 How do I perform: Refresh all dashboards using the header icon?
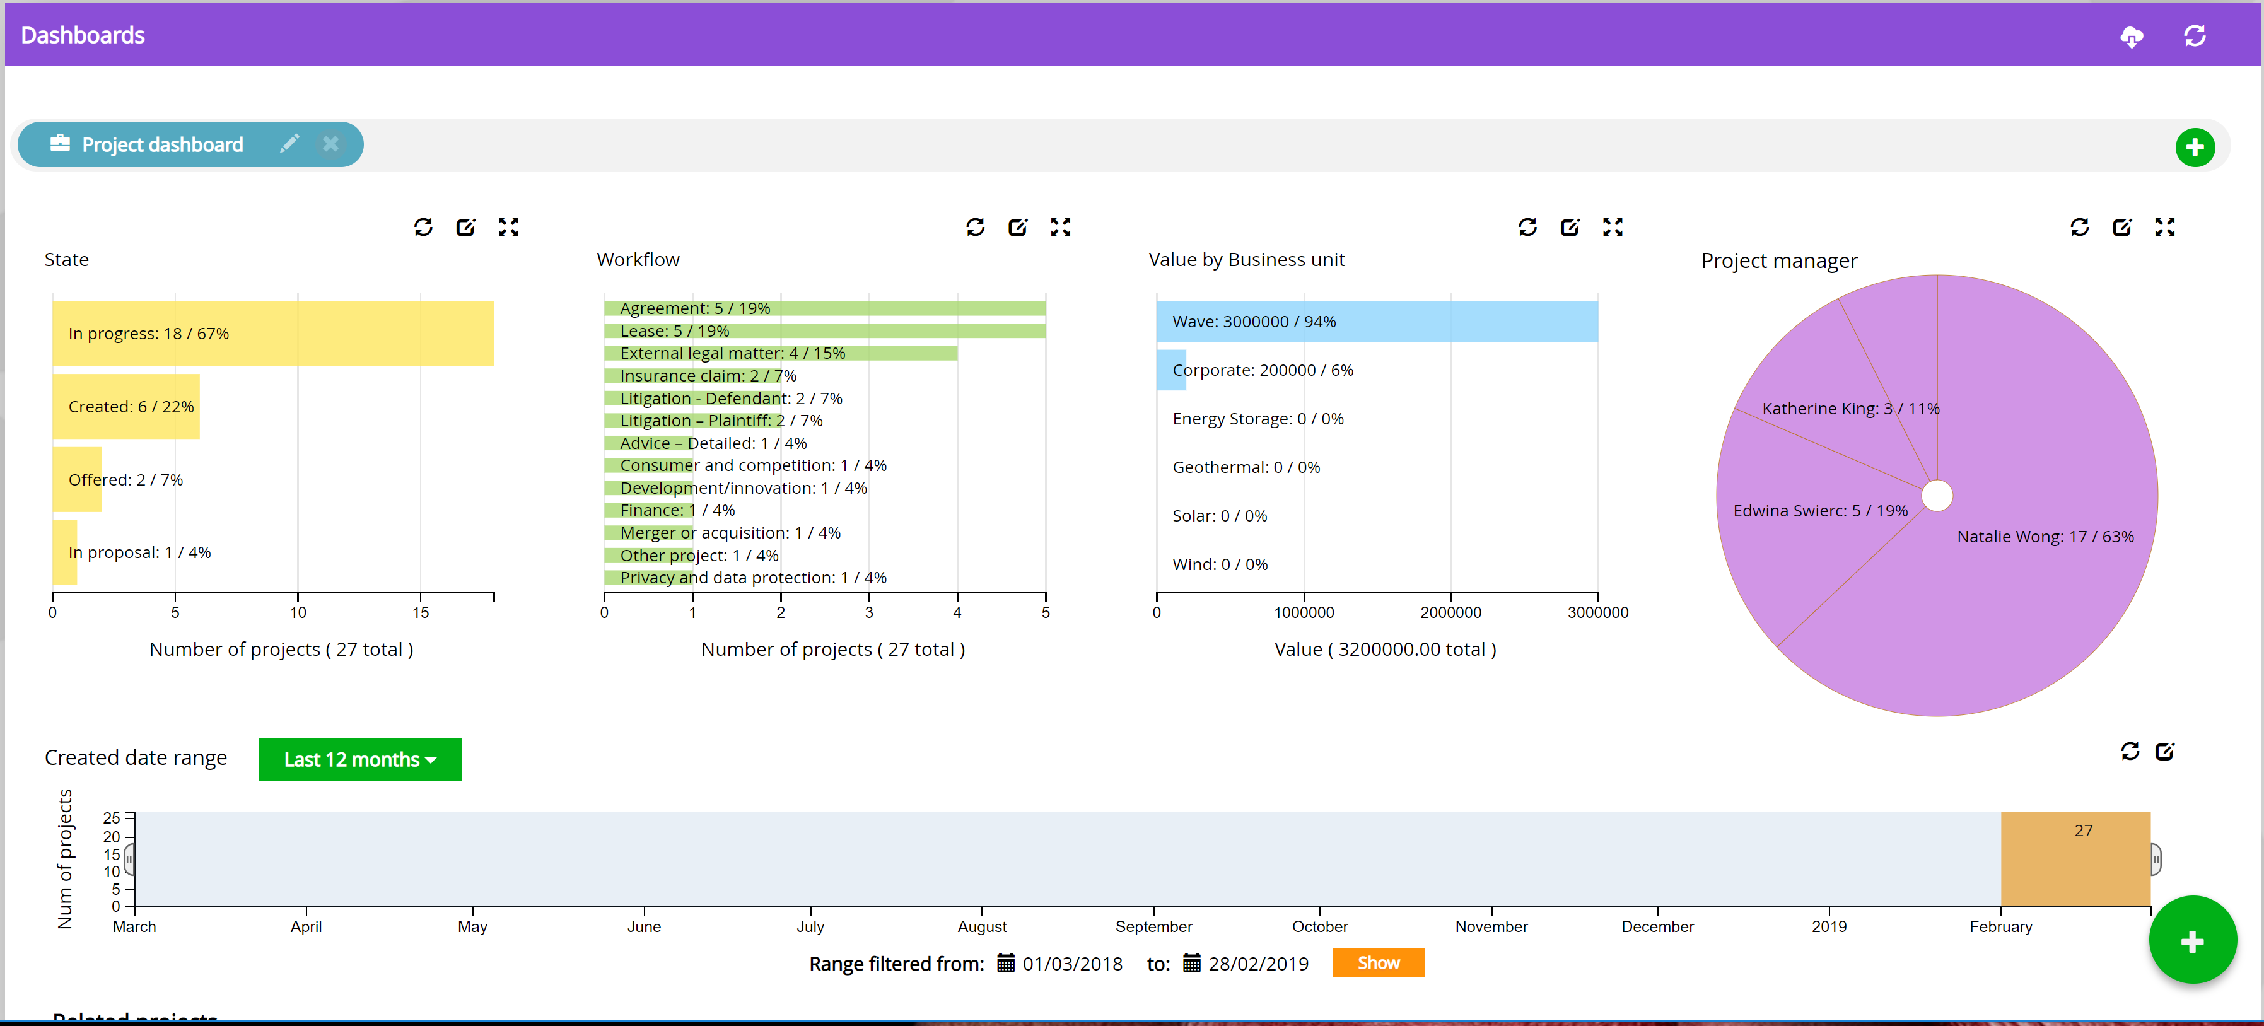tap(2195, 36)
